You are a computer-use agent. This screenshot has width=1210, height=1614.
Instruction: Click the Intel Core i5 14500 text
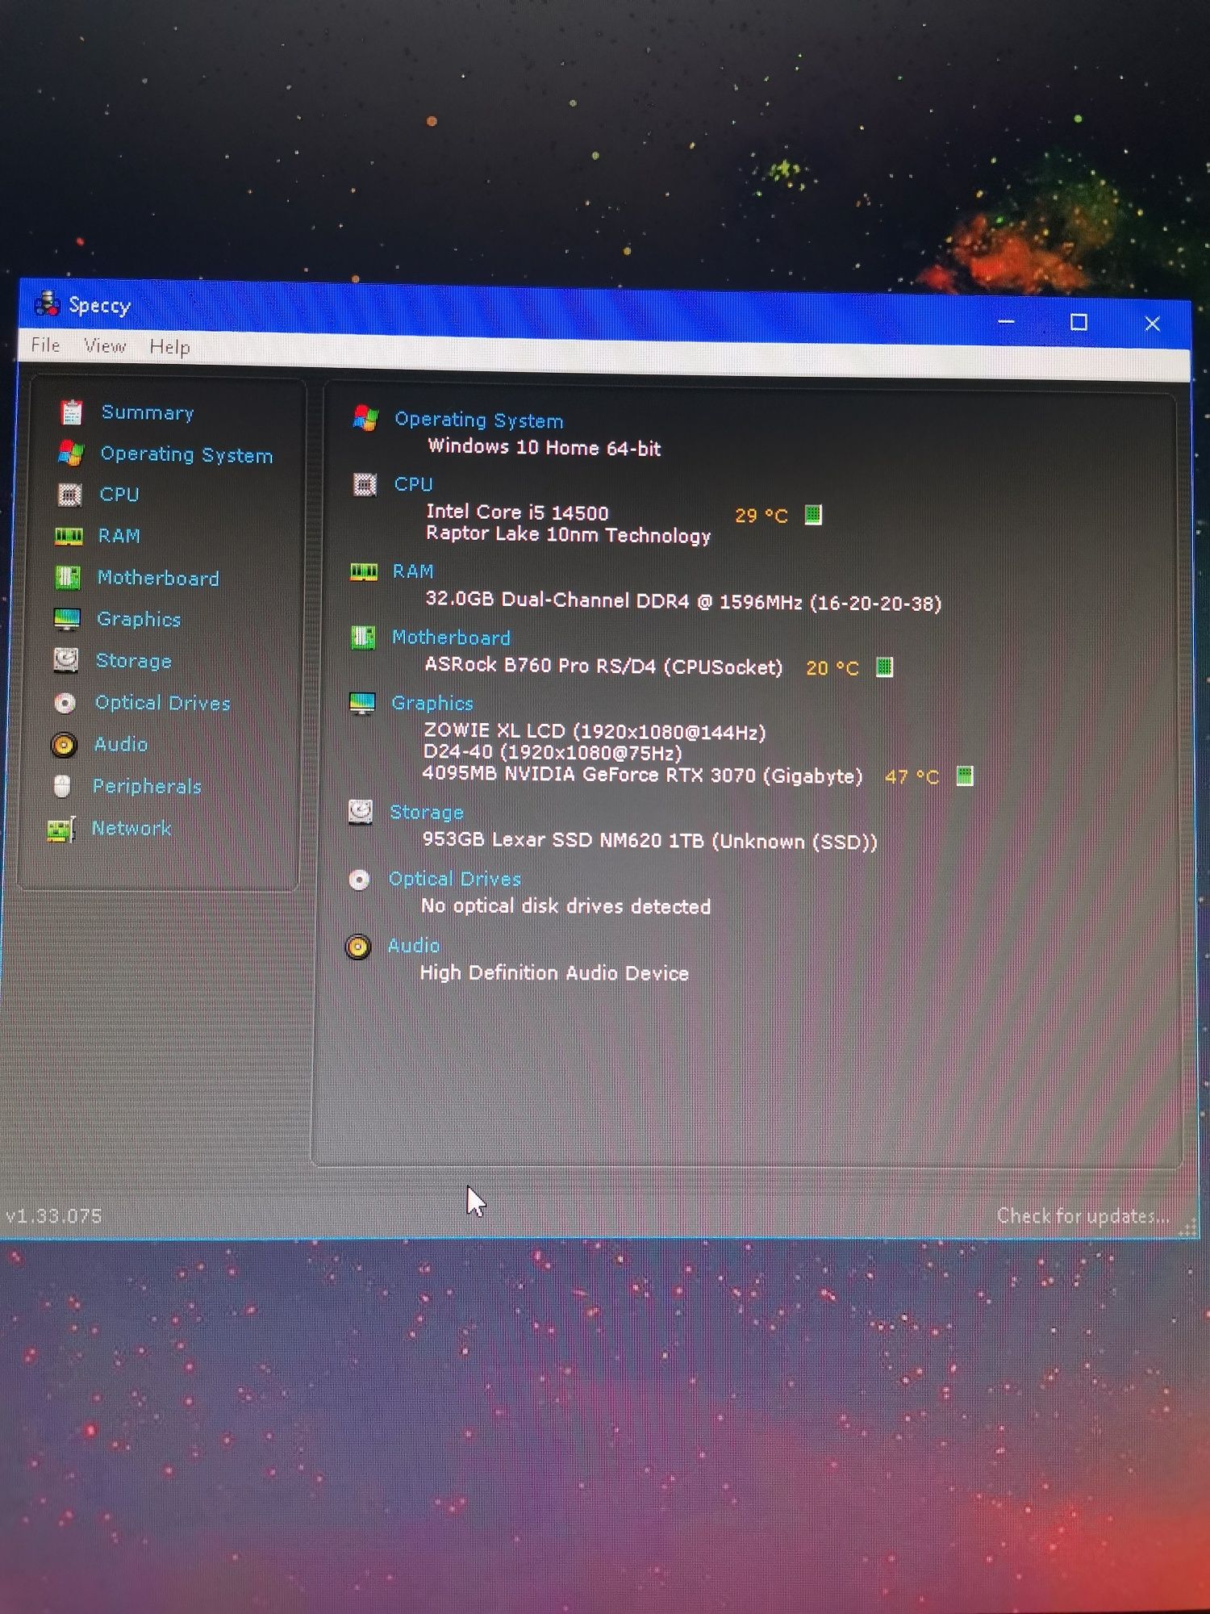pyautogui.click(x=517, y=512)
